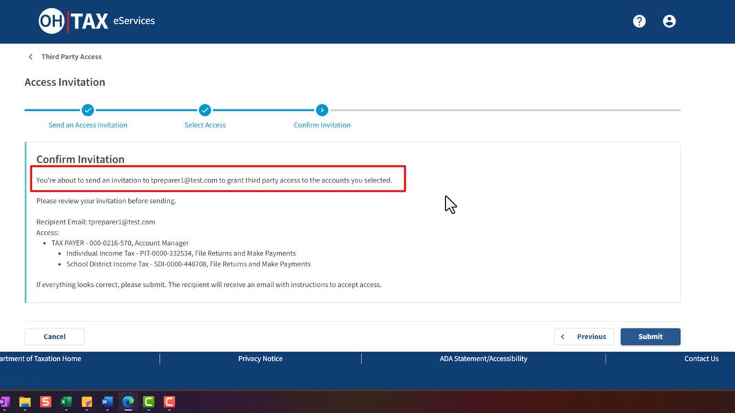Open ADA Statement/Accessibility footer link
Image resolution: width=735 pixels, height=413 pixels.
484,359
